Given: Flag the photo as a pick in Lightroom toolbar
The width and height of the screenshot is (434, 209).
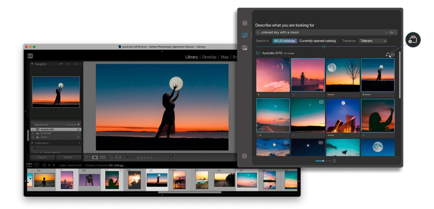Looking at the screenshot, I should point(127,158).
